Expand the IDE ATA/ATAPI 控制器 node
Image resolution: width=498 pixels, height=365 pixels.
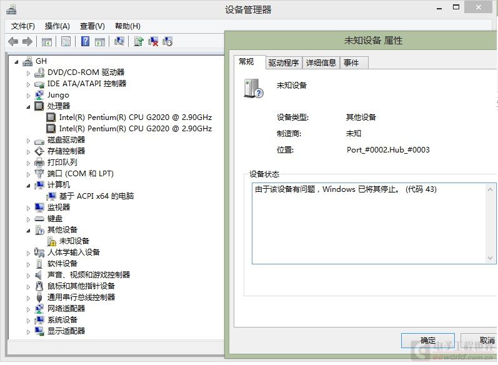28,84
